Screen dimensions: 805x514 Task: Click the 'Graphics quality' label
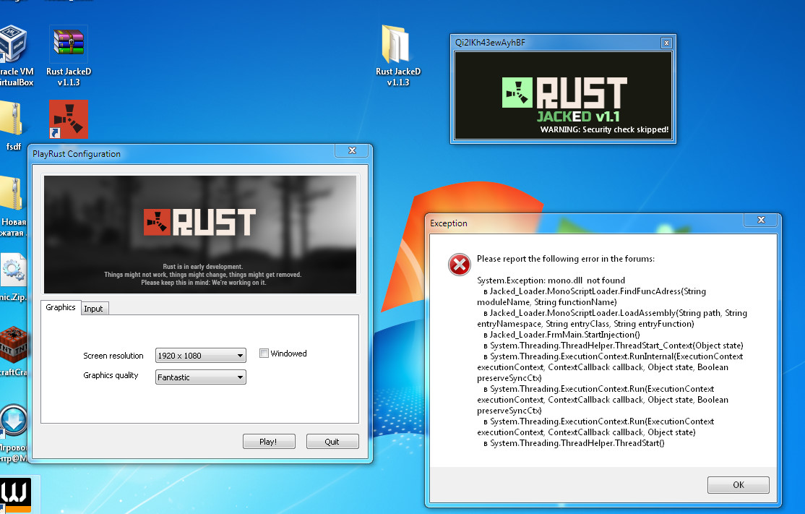click(111, 375)
